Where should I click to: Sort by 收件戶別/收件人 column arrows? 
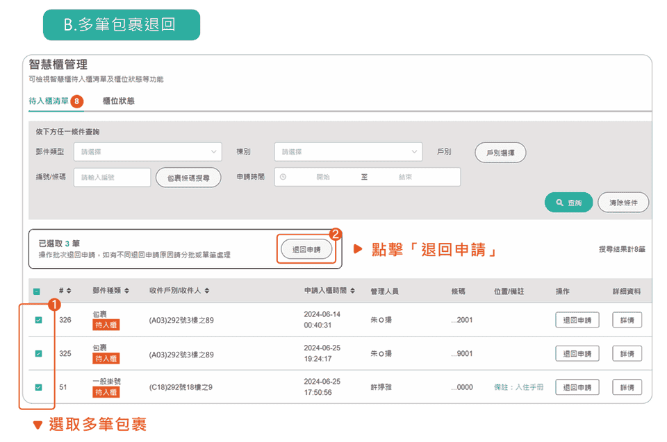(x=207, y=291)
